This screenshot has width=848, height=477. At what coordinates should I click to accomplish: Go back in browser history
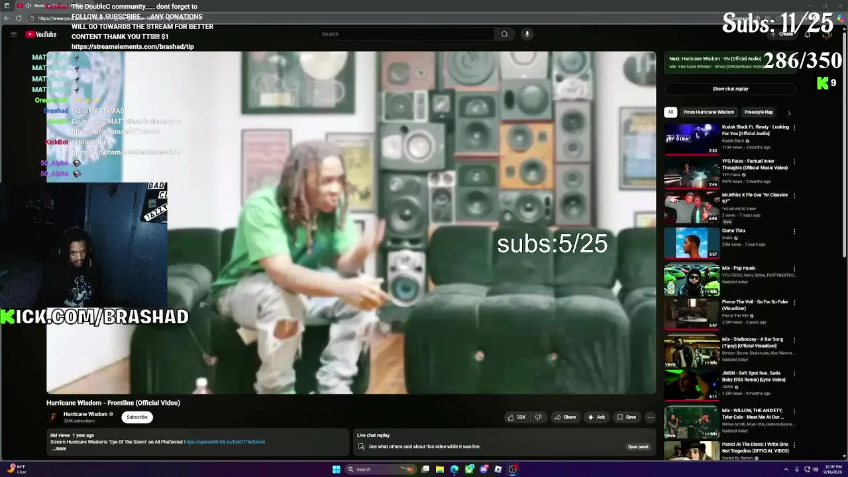pyautogui.click(x=7, y=18)
